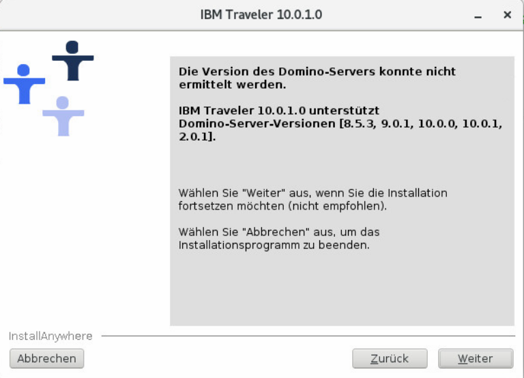Image resolution: width=524 pixels, height=378 pixels.
Task: Go back with the Zurück button
Action: [x=390, y=359]
